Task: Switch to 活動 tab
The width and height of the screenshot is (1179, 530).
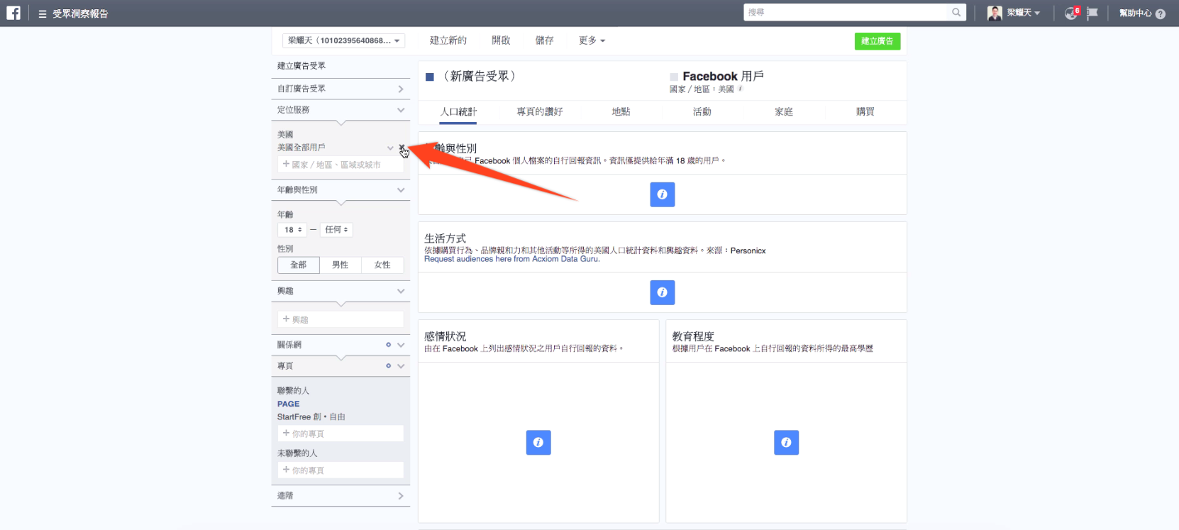Action: (x=702, y=112)
